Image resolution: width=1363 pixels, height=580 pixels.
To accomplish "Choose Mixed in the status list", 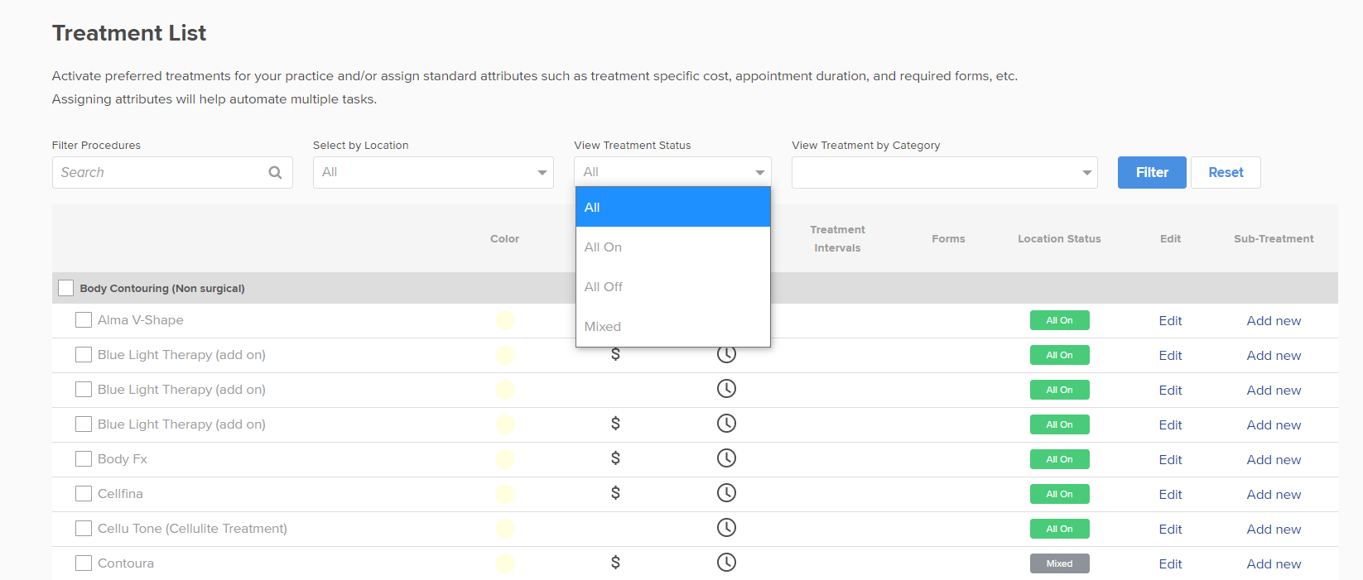I will point(673,326).
